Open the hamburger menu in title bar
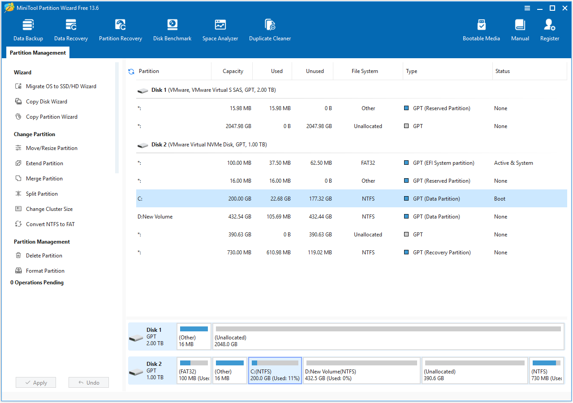The height and width of the screenshot is (403, 573). tap(527, 8)
